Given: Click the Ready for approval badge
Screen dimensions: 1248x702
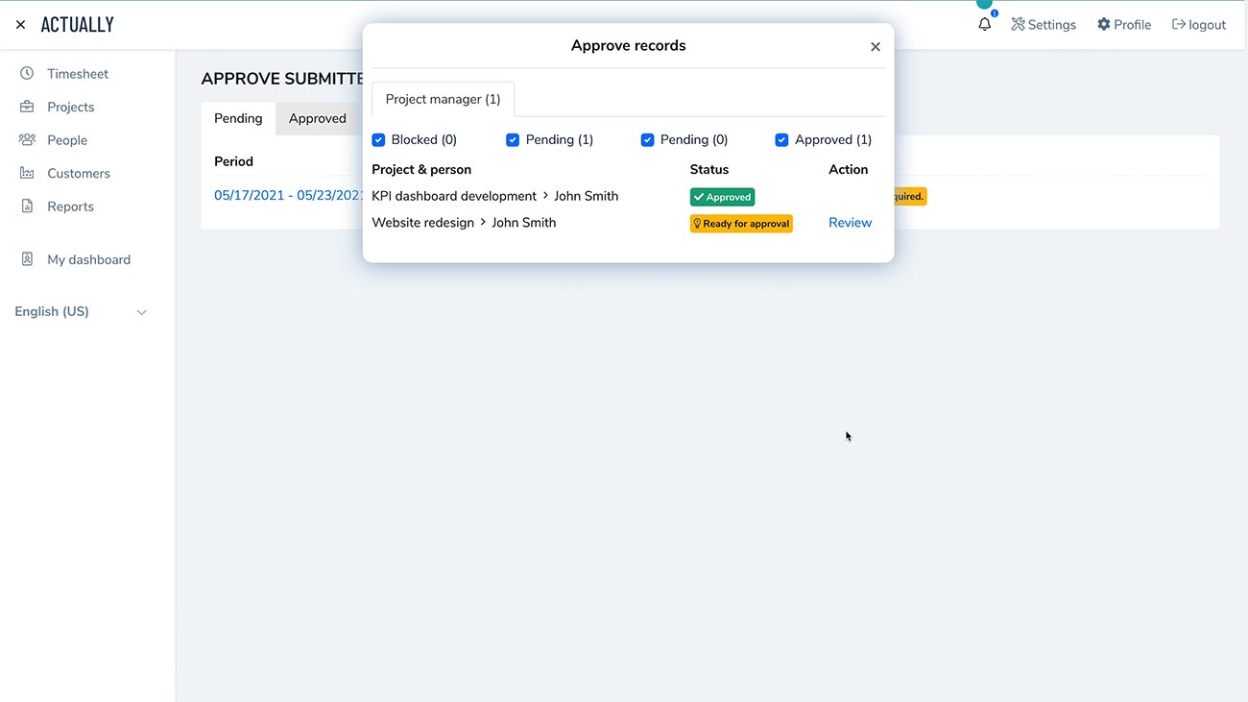Looking at the screenshot, I should [741, 224].
